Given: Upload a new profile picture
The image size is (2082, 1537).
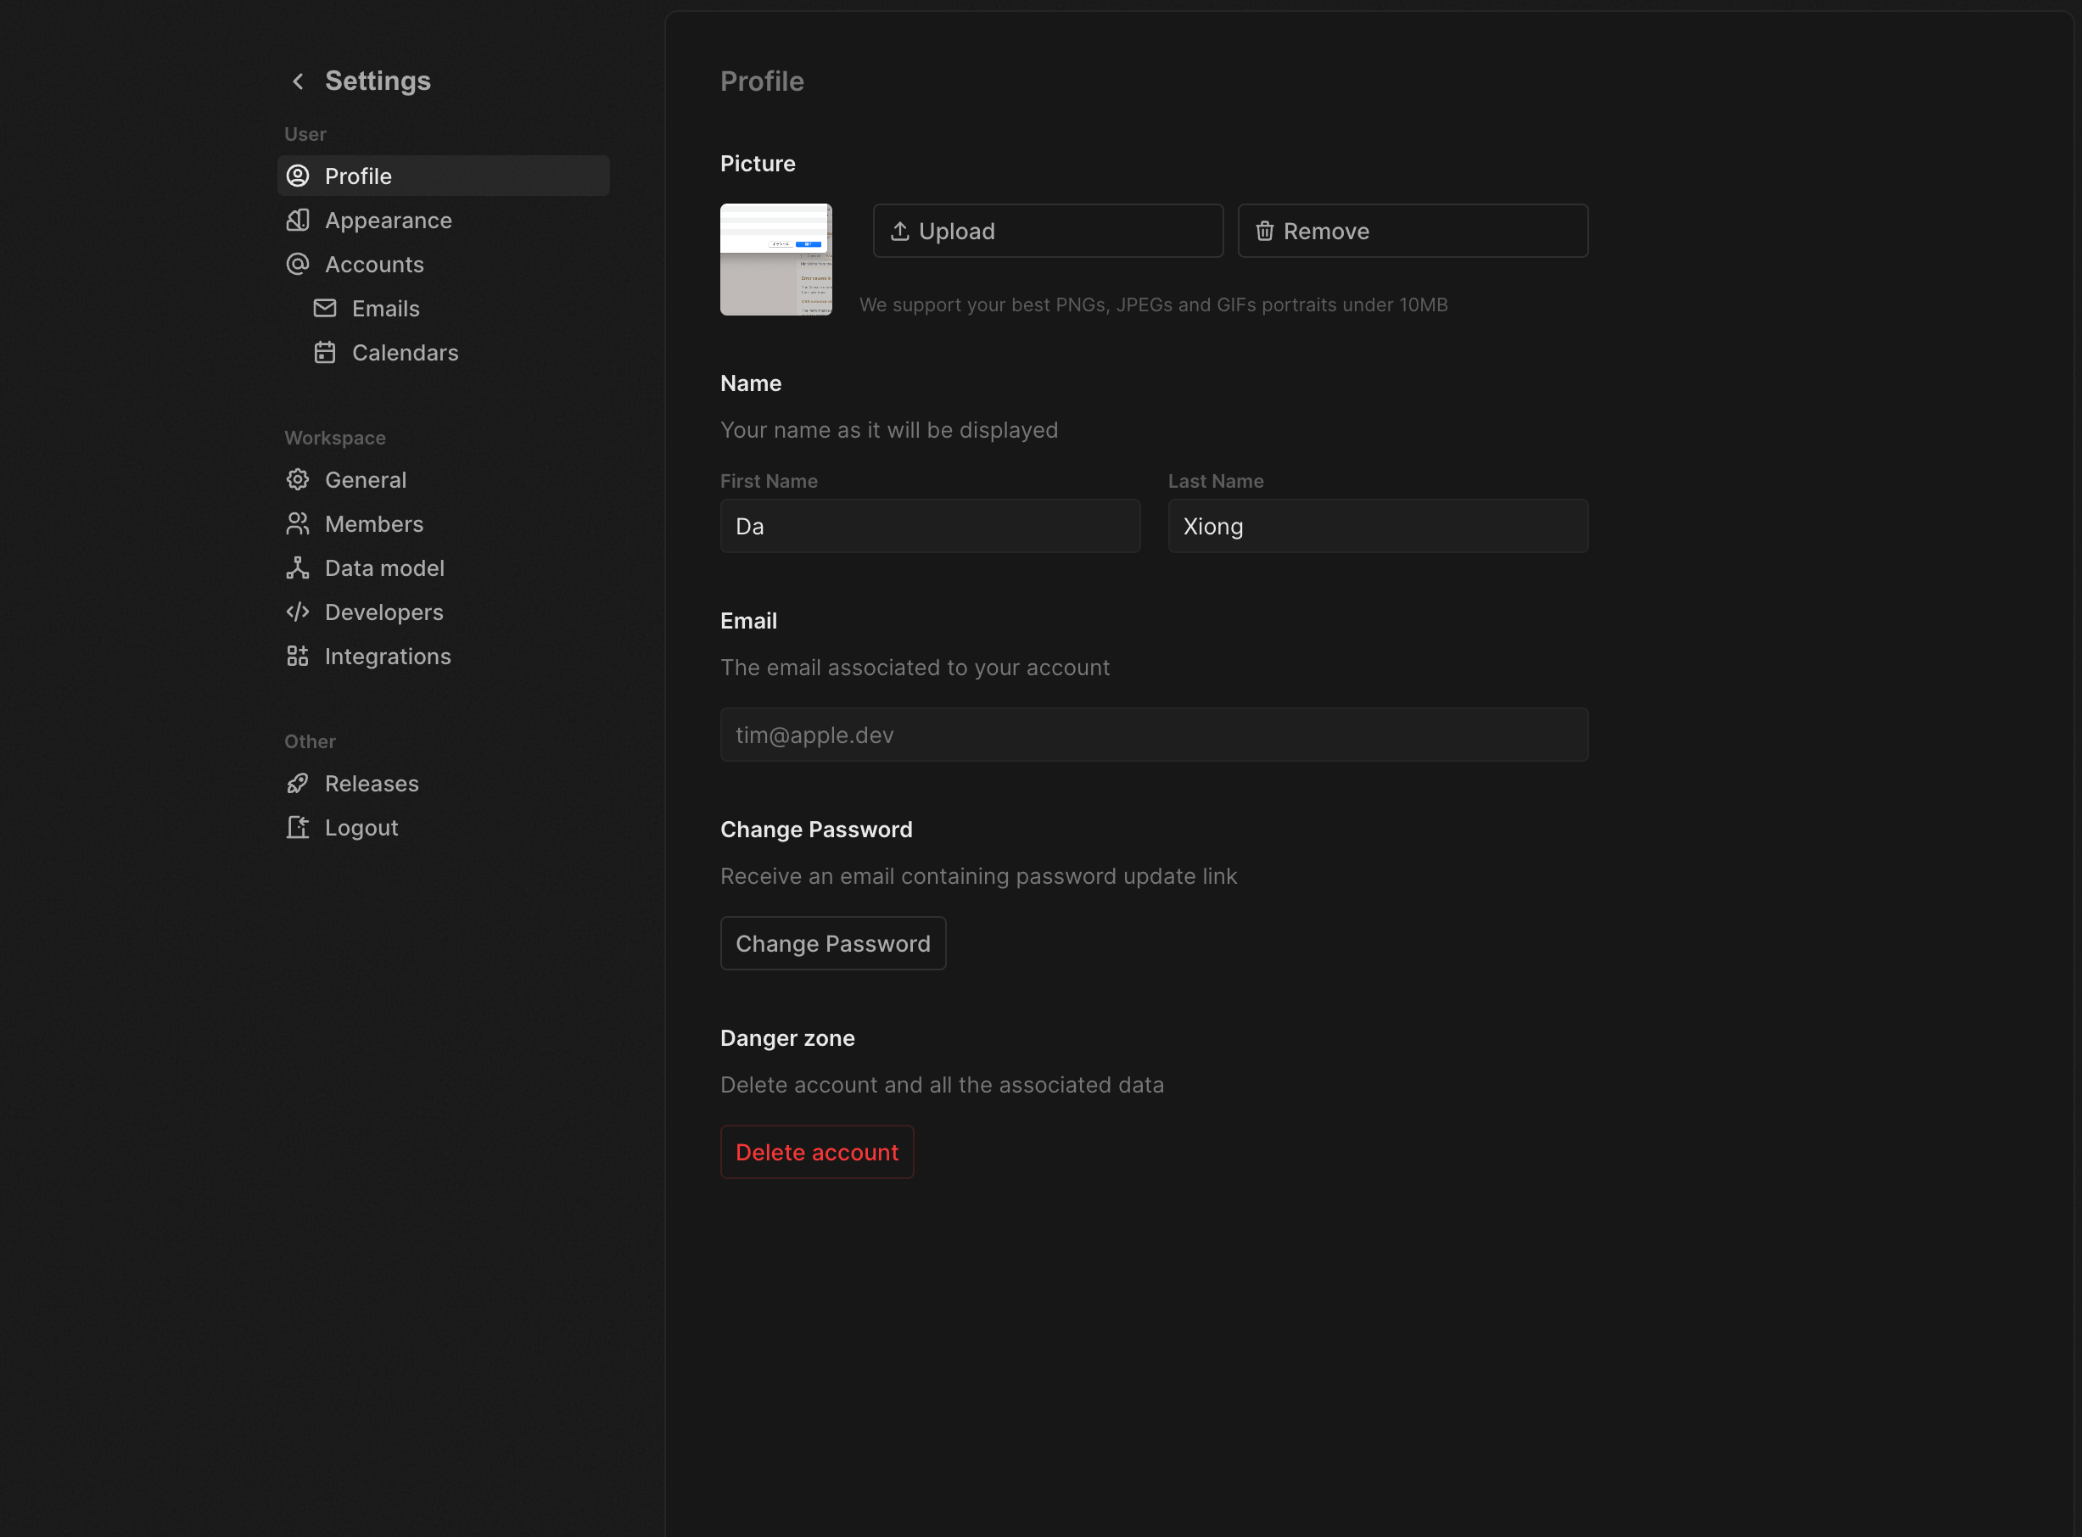Looking at the screenshot, I should [x=1048, y=231].
